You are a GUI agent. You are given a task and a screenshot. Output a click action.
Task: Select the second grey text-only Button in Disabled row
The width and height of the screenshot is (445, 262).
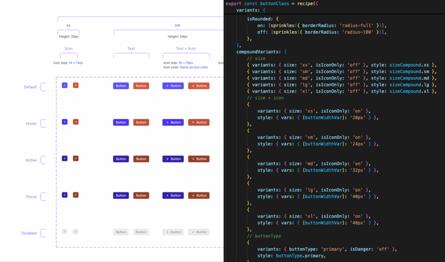(x=141, y=232)
